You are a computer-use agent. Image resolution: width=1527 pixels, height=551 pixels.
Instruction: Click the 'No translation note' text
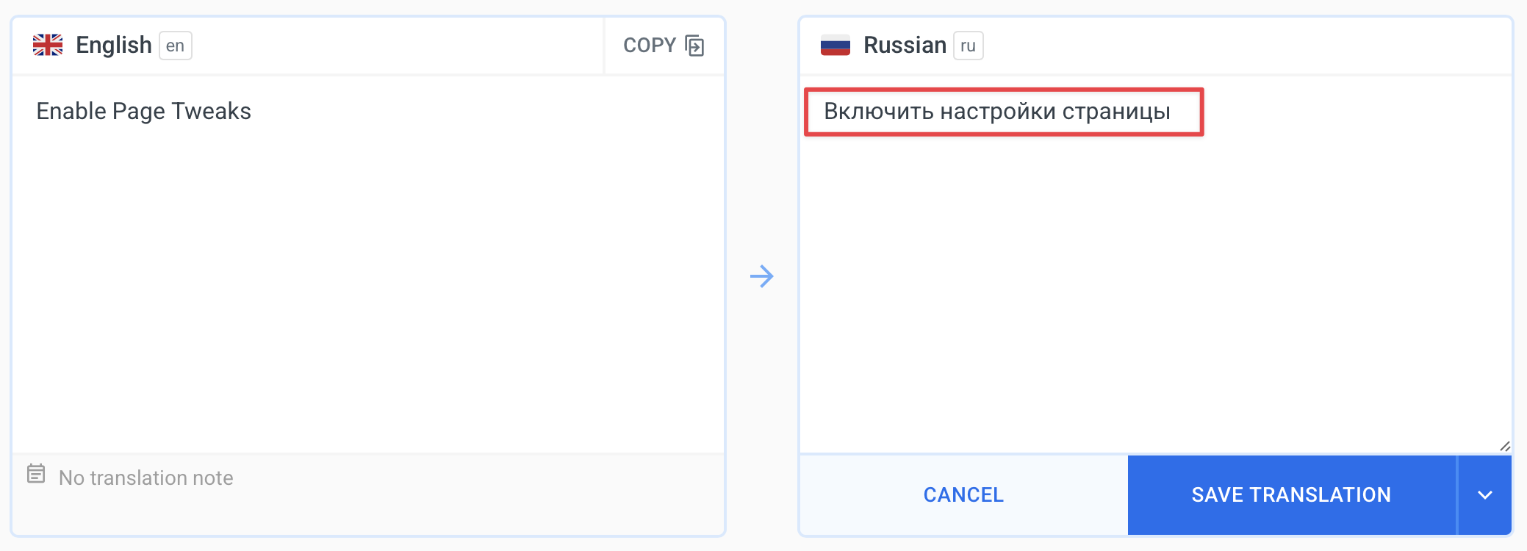coord(146,478)
